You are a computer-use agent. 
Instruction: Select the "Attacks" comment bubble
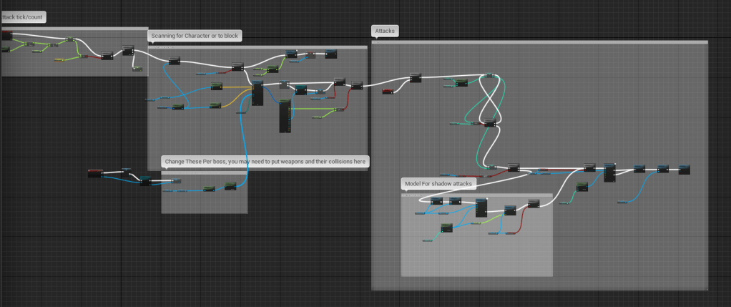385,31
